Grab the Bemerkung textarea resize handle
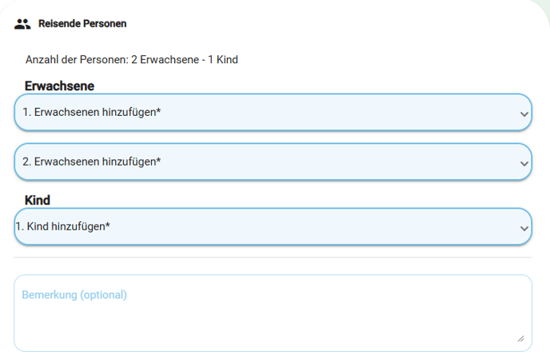This screenshot has width=550, height=359. click(521, 339)
